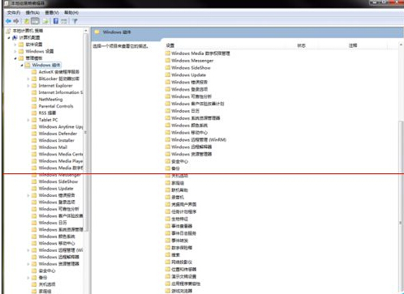Sort by the 状态 column header
Viewport: 404px width, 294px height.
301,45
